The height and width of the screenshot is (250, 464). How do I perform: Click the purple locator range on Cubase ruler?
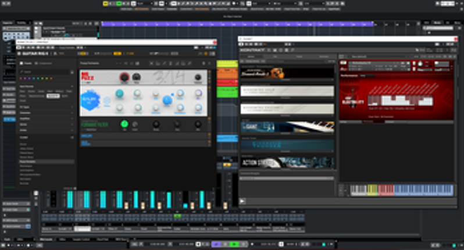pos(237,24)
